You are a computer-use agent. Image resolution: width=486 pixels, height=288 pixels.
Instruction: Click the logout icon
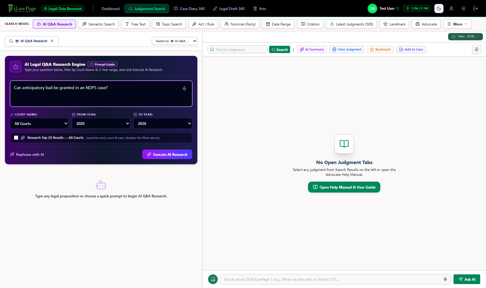pyautogui.click(x=476, y=8)
